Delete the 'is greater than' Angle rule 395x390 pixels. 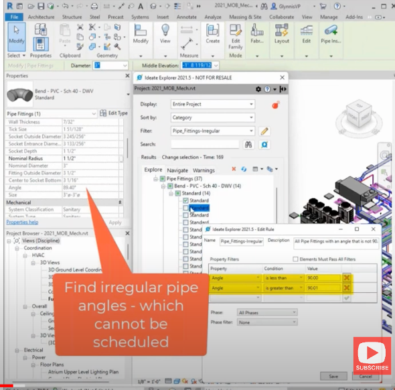click(x=347, y=287)
